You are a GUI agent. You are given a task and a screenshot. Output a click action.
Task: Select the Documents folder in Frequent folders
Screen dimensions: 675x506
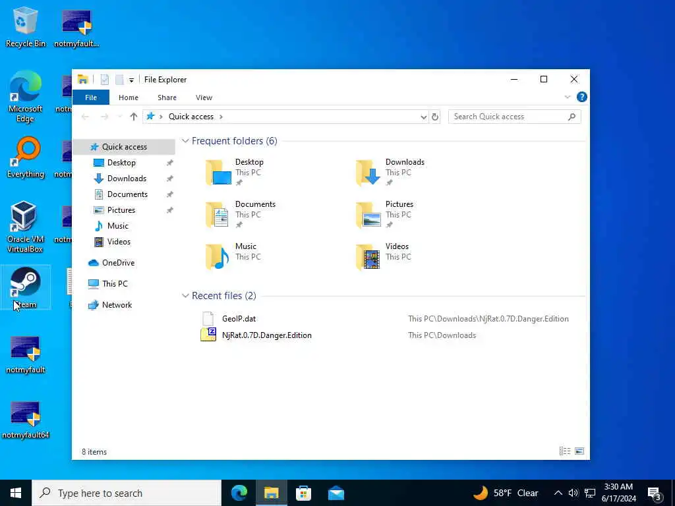click(x=240, y=214)
